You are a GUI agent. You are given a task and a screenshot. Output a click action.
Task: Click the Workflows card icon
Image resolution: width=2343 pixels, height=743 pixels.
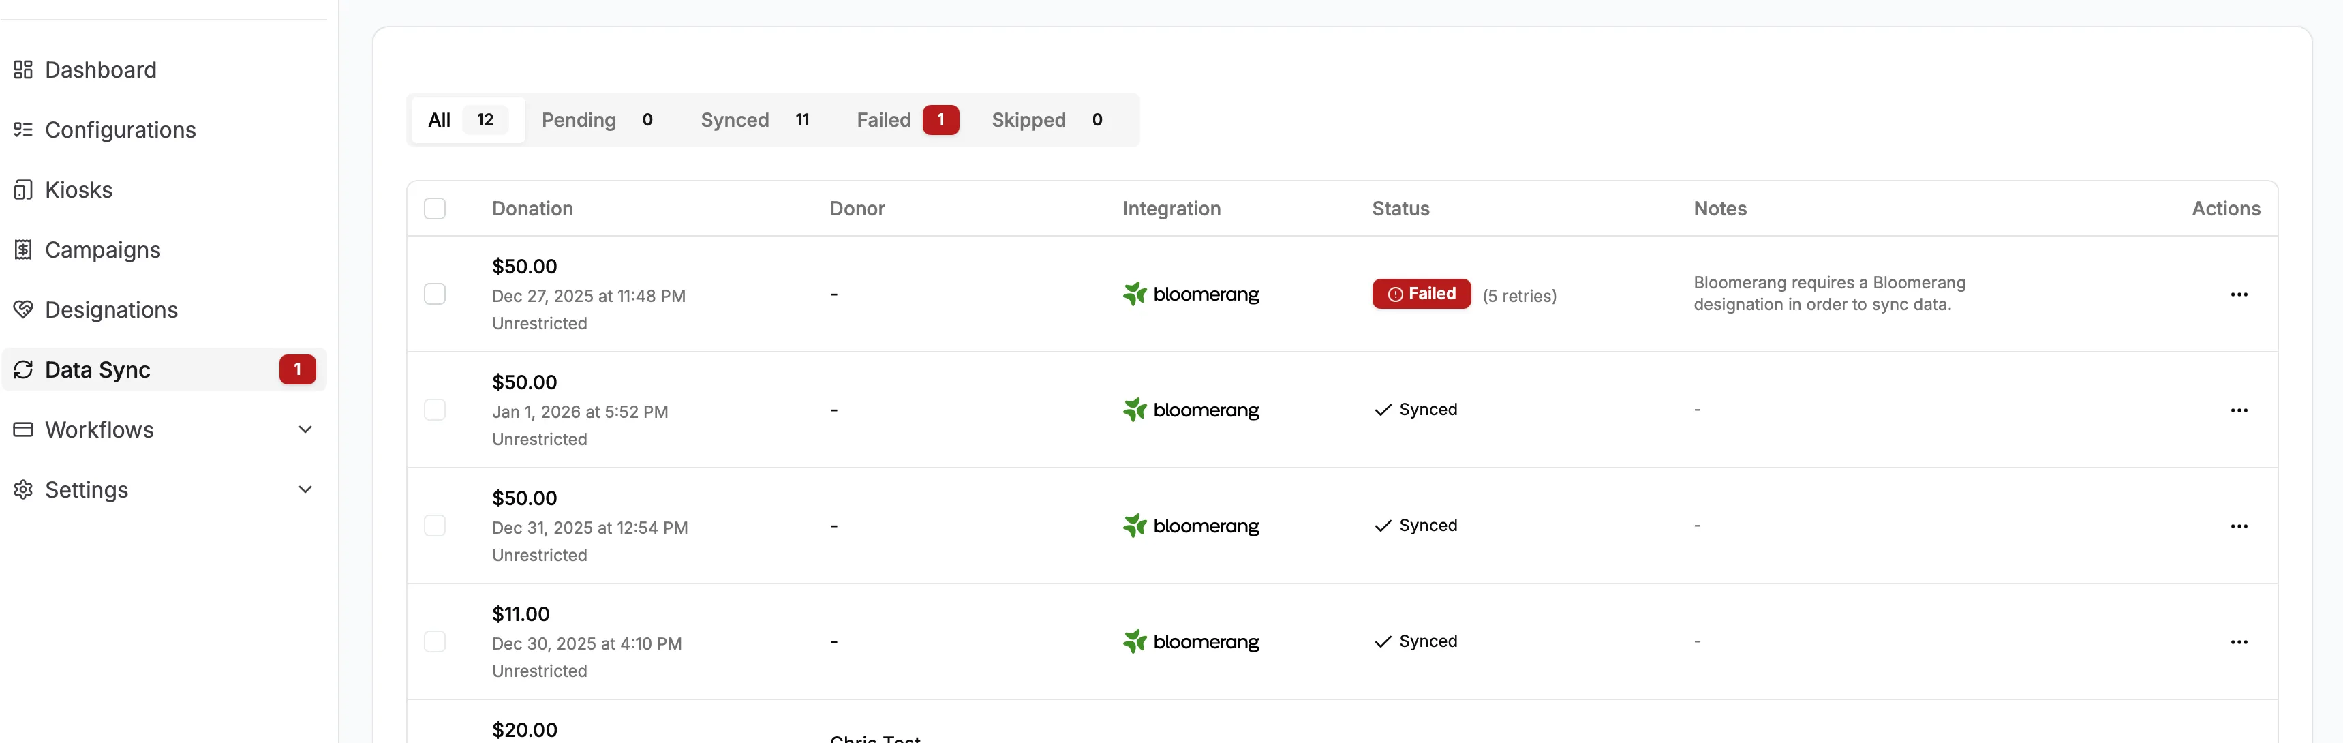(24, 430)
